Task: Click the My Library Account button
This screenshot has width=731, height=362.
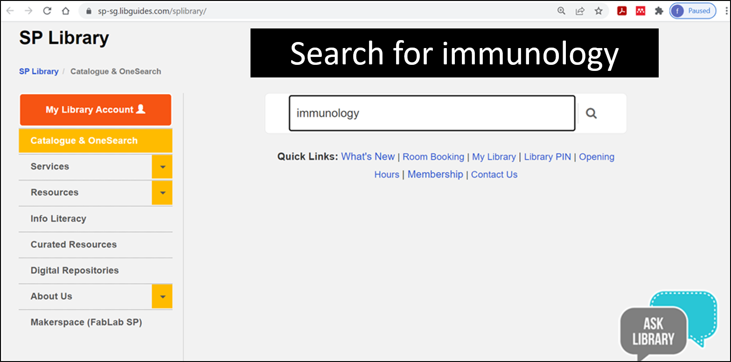Action: [95, 110]
